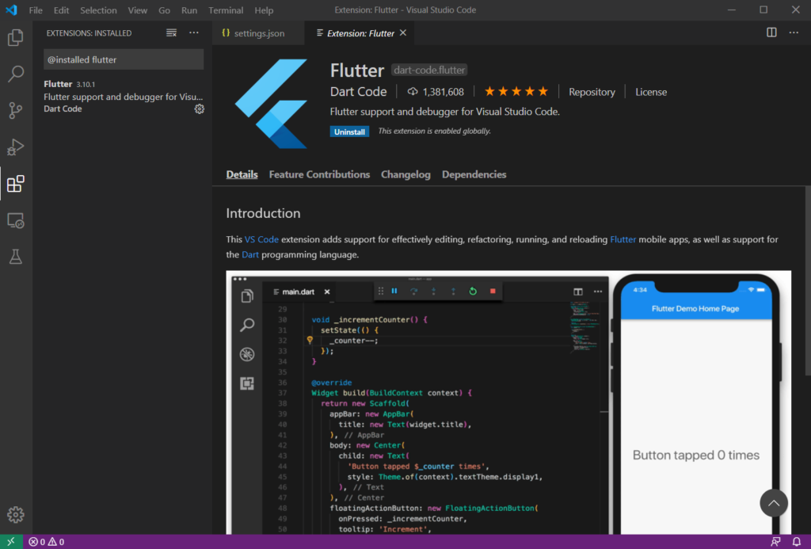The width and height of the screenshot is (811, 549).
Task: Open the Source Control view
Action: 16,110
